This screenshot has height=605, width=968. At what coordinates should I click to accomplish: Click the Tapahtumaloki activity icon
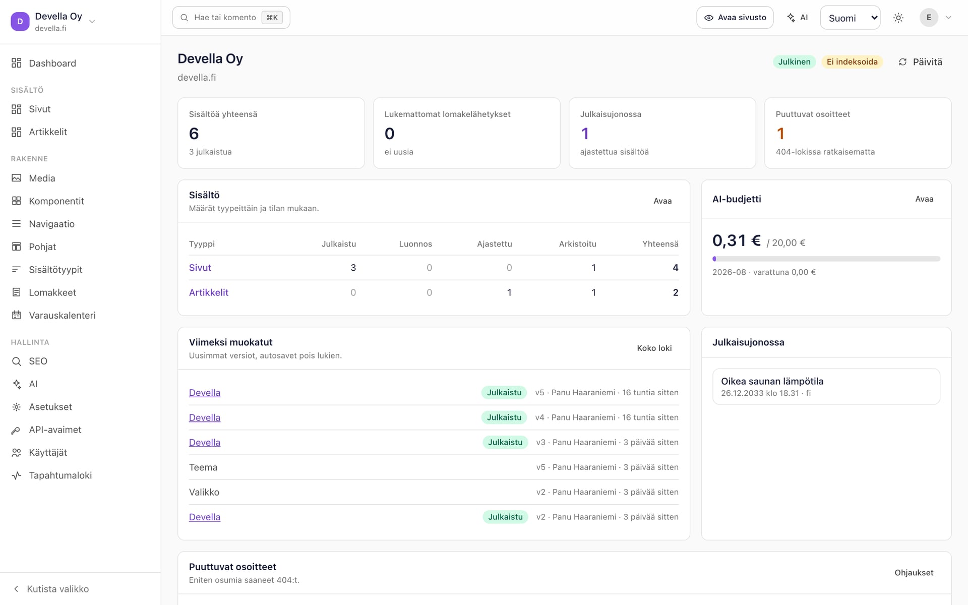(x=17, y=475)
